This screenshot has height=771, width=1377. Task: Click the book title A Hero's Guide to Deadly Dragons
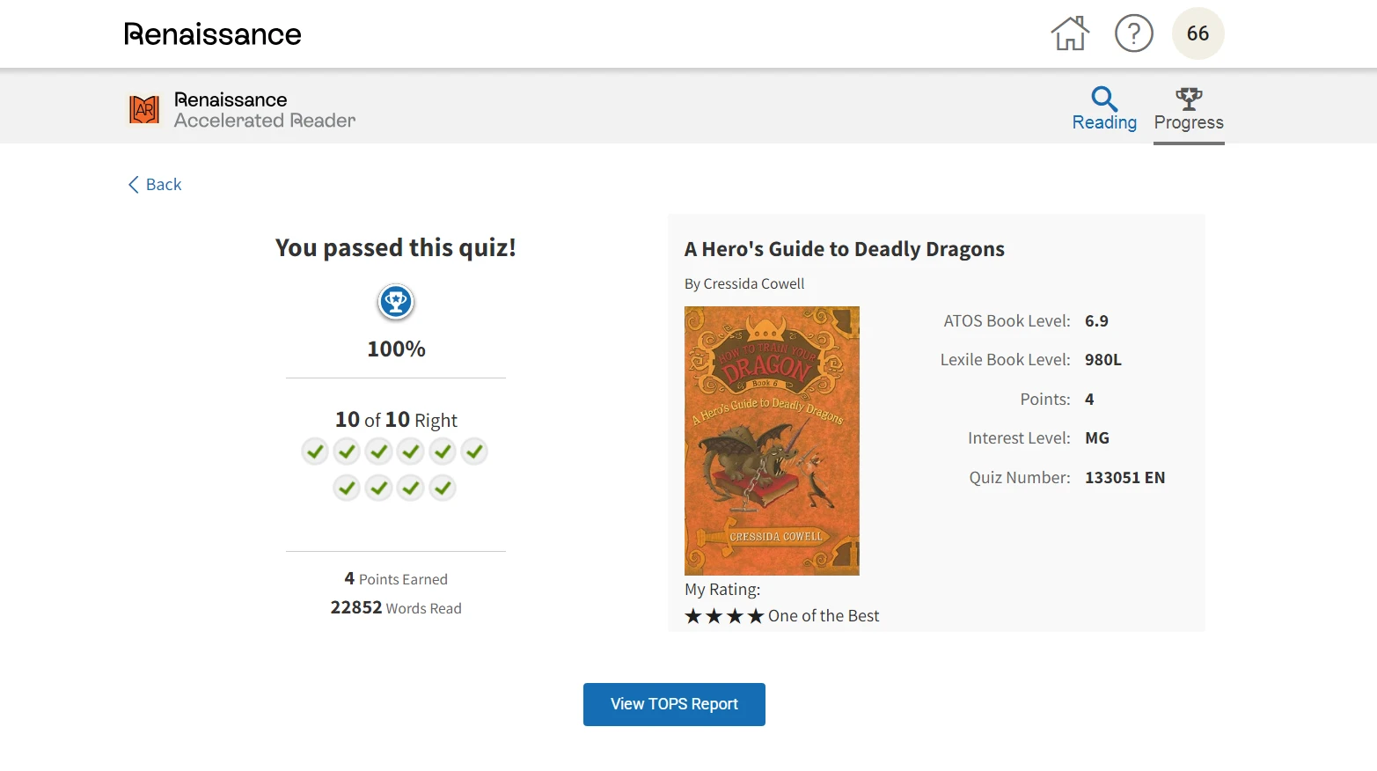click(845, 249)
